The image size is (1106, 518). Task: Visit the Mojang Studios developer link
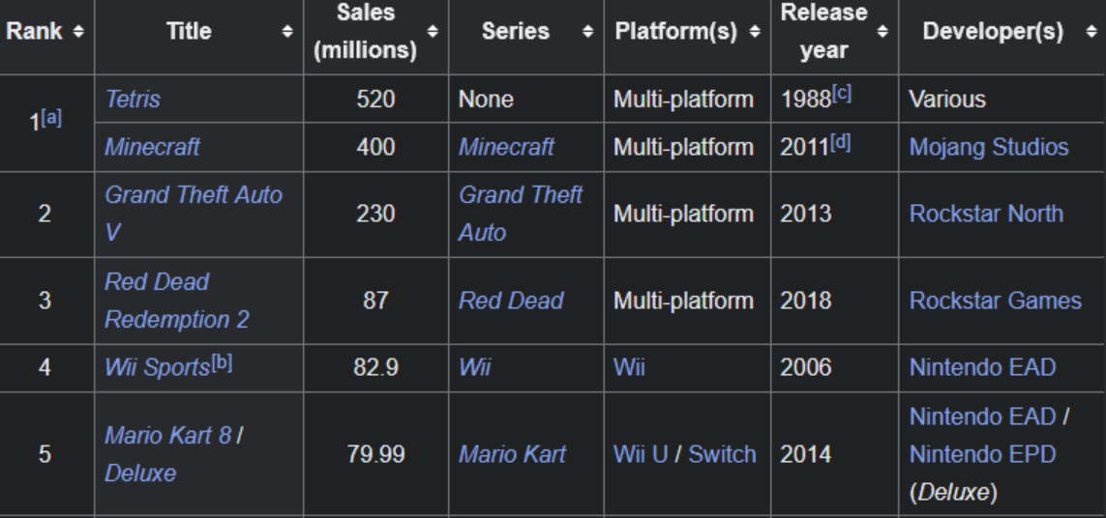click(989, 147)
